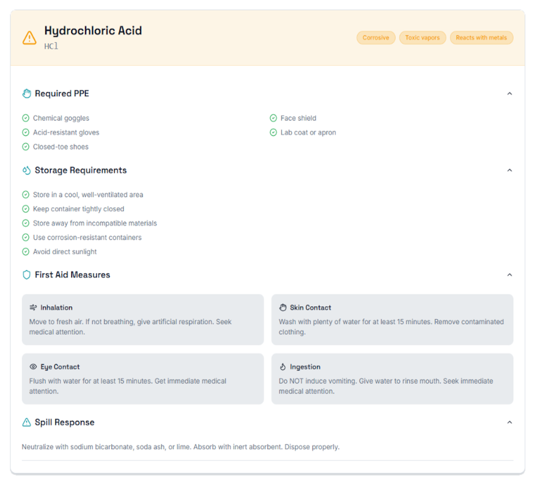Click the check icon beside Store away from incompatible materials
Image resolution: width=534 pixels, height=485 pixels.
(26, 223)
